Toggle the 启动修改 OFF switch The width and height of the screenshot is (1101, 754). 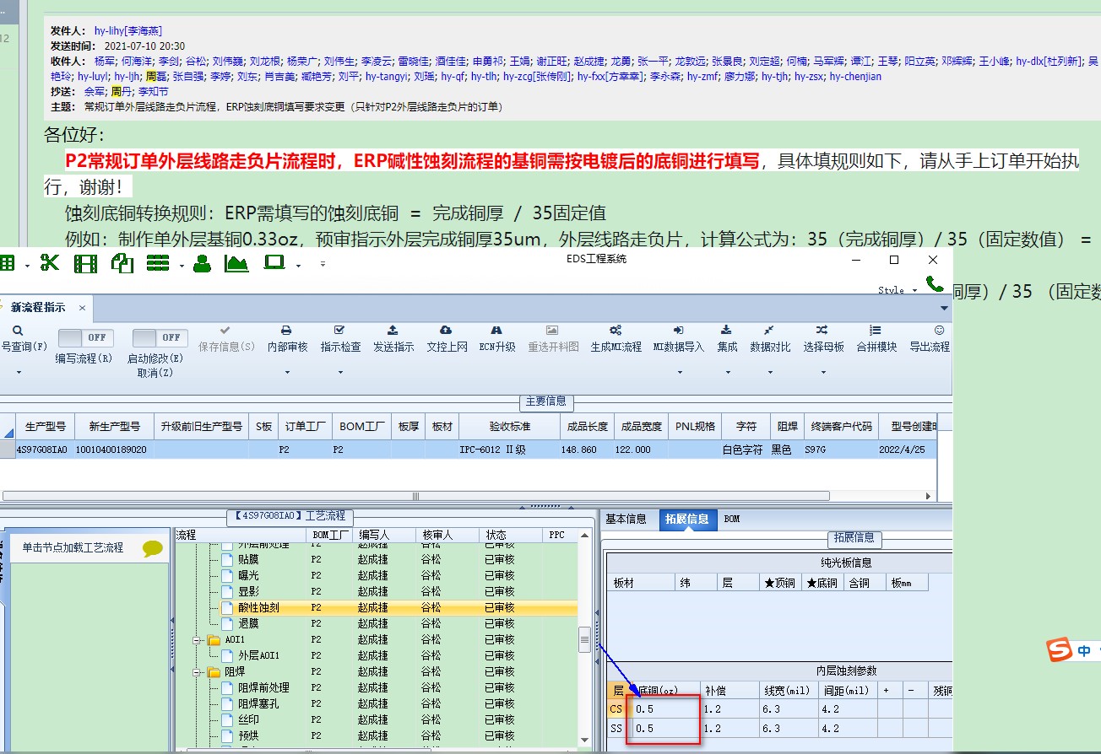pos(160,337)
